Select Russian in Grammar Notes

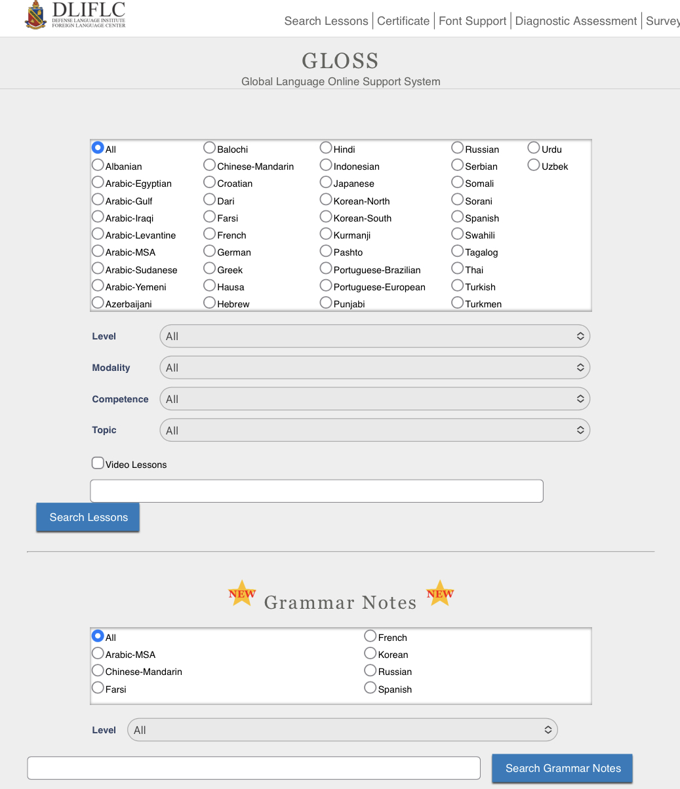click(x=370, y=670)
